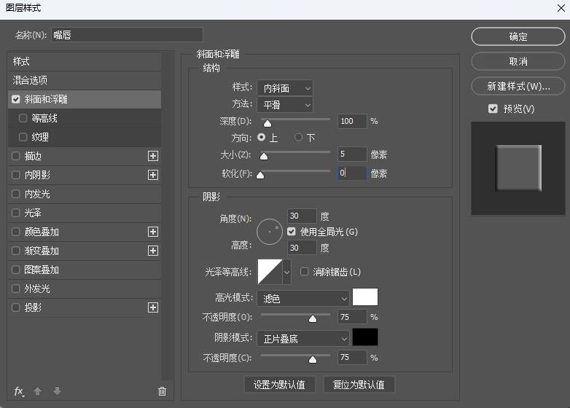
Task: Click the angle direction dial
Action: (x=270, y=232)
